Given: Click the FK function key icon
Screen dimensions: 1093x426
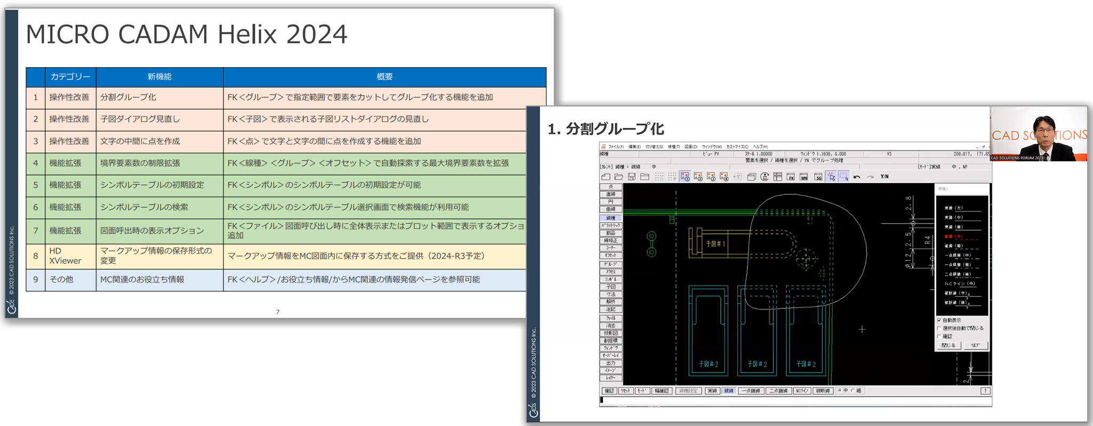Looking at the screenshot, I should pos(791,177).
